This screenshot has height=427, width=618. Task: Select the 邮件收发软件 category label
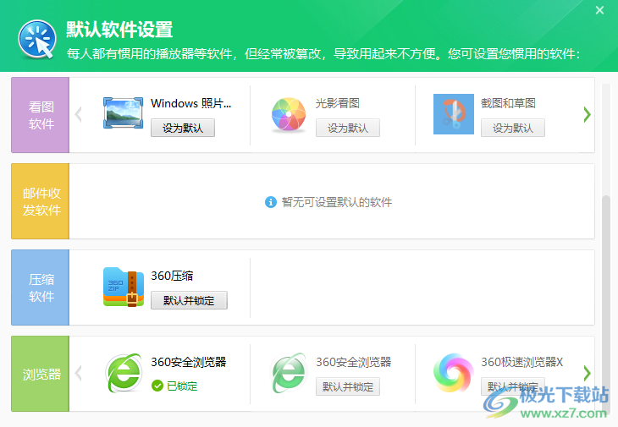point(40,201)
